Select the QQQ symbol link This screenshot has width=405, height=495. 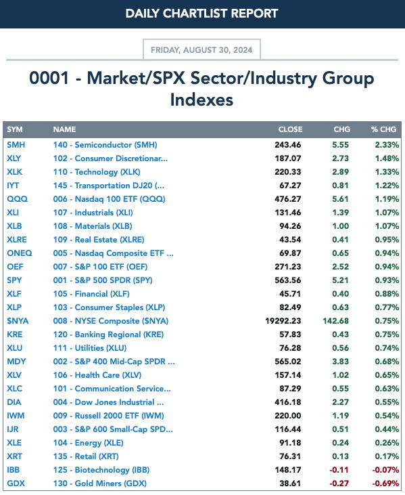click(x=18, y=199)
